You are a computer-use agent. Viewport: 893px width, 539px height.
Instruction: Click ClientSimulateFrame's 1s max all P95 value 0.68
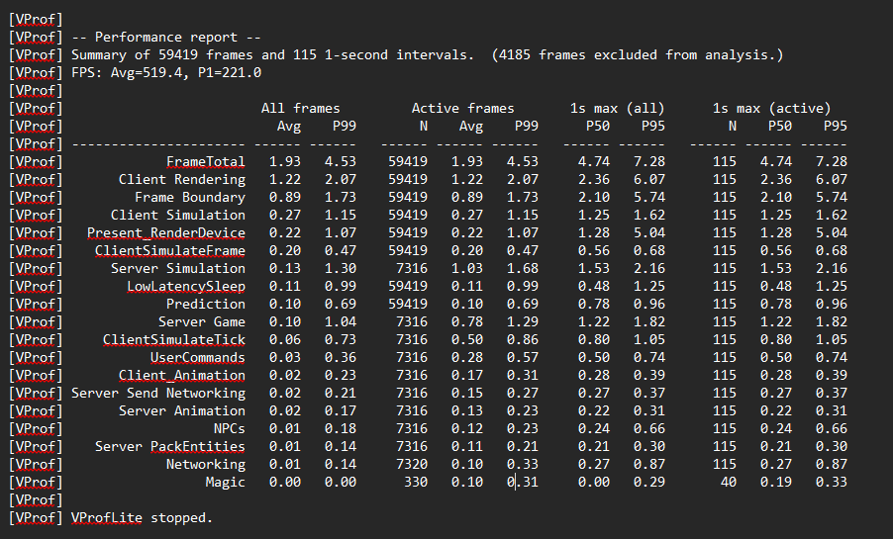tap(649, 250)
